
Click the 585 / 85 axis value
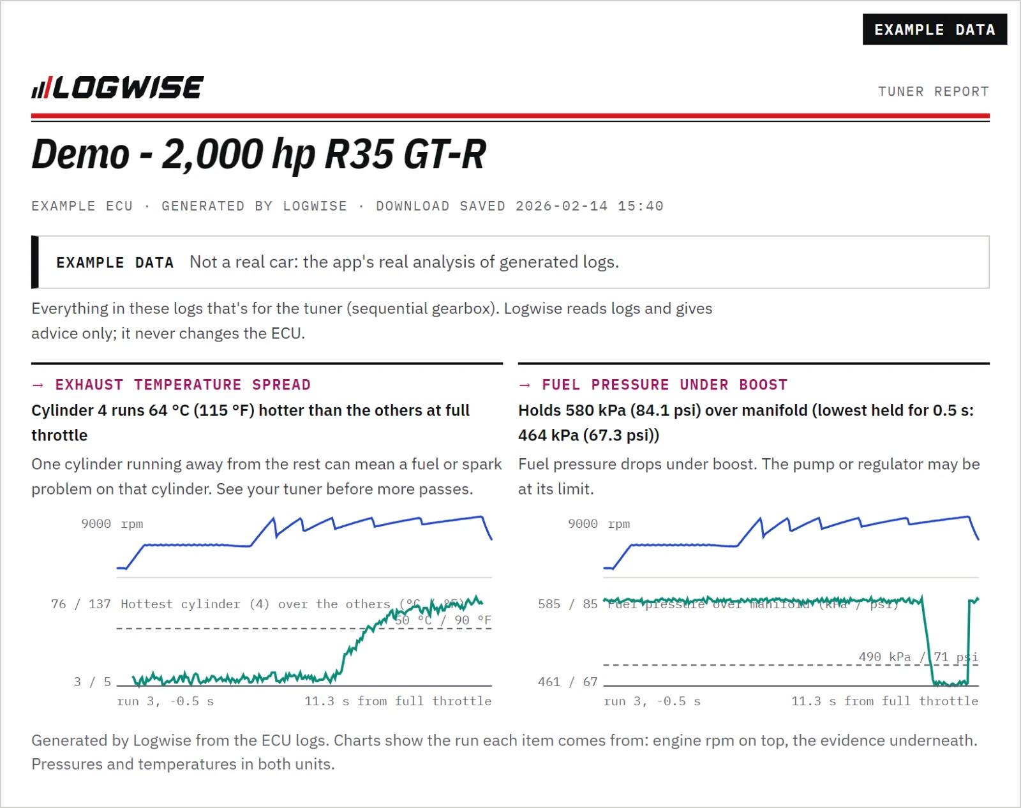point(568,604)
